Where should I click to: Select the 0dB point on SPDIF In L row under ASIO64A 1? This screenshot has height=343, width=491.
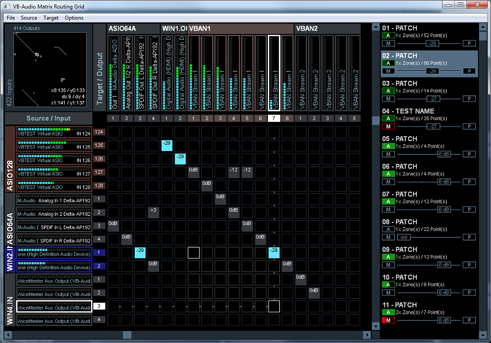[113, 226]
